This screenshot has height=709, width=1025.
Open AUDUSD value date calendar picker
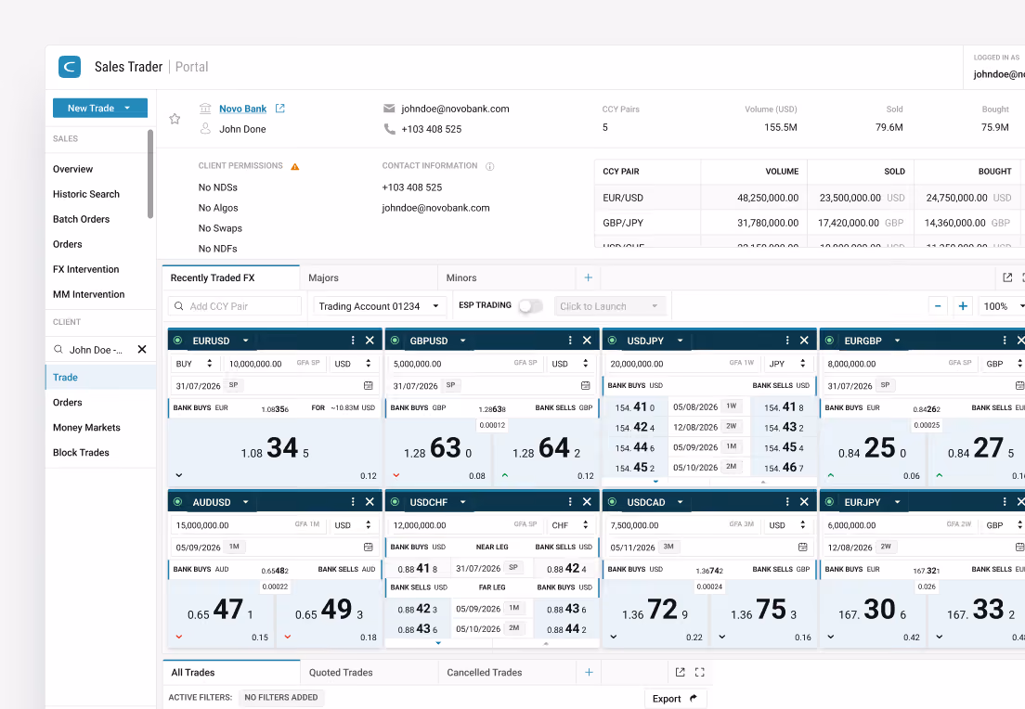coord(369,547)
